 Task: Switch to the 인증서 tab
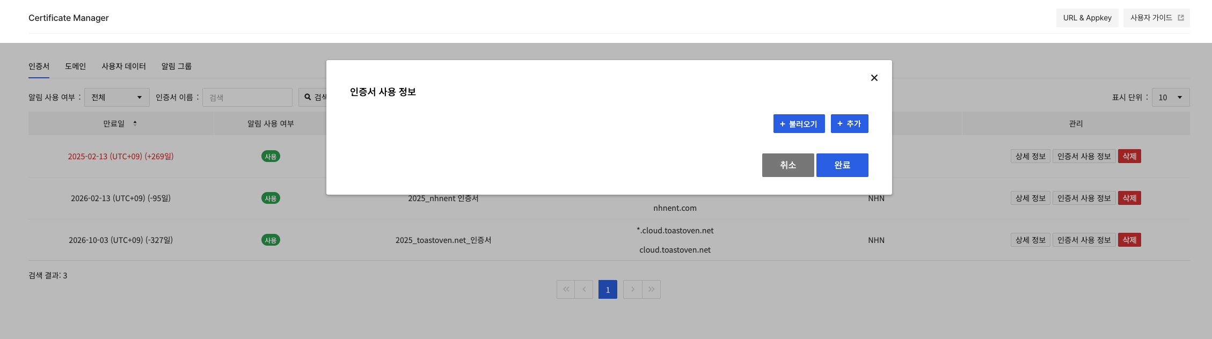click(39, 66)
